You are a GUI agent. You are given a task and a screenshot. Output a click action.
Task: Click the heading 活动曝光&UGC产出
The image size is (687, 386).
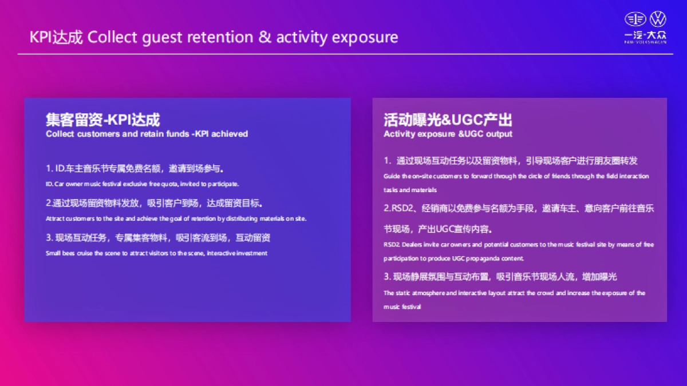pos(448,120)
